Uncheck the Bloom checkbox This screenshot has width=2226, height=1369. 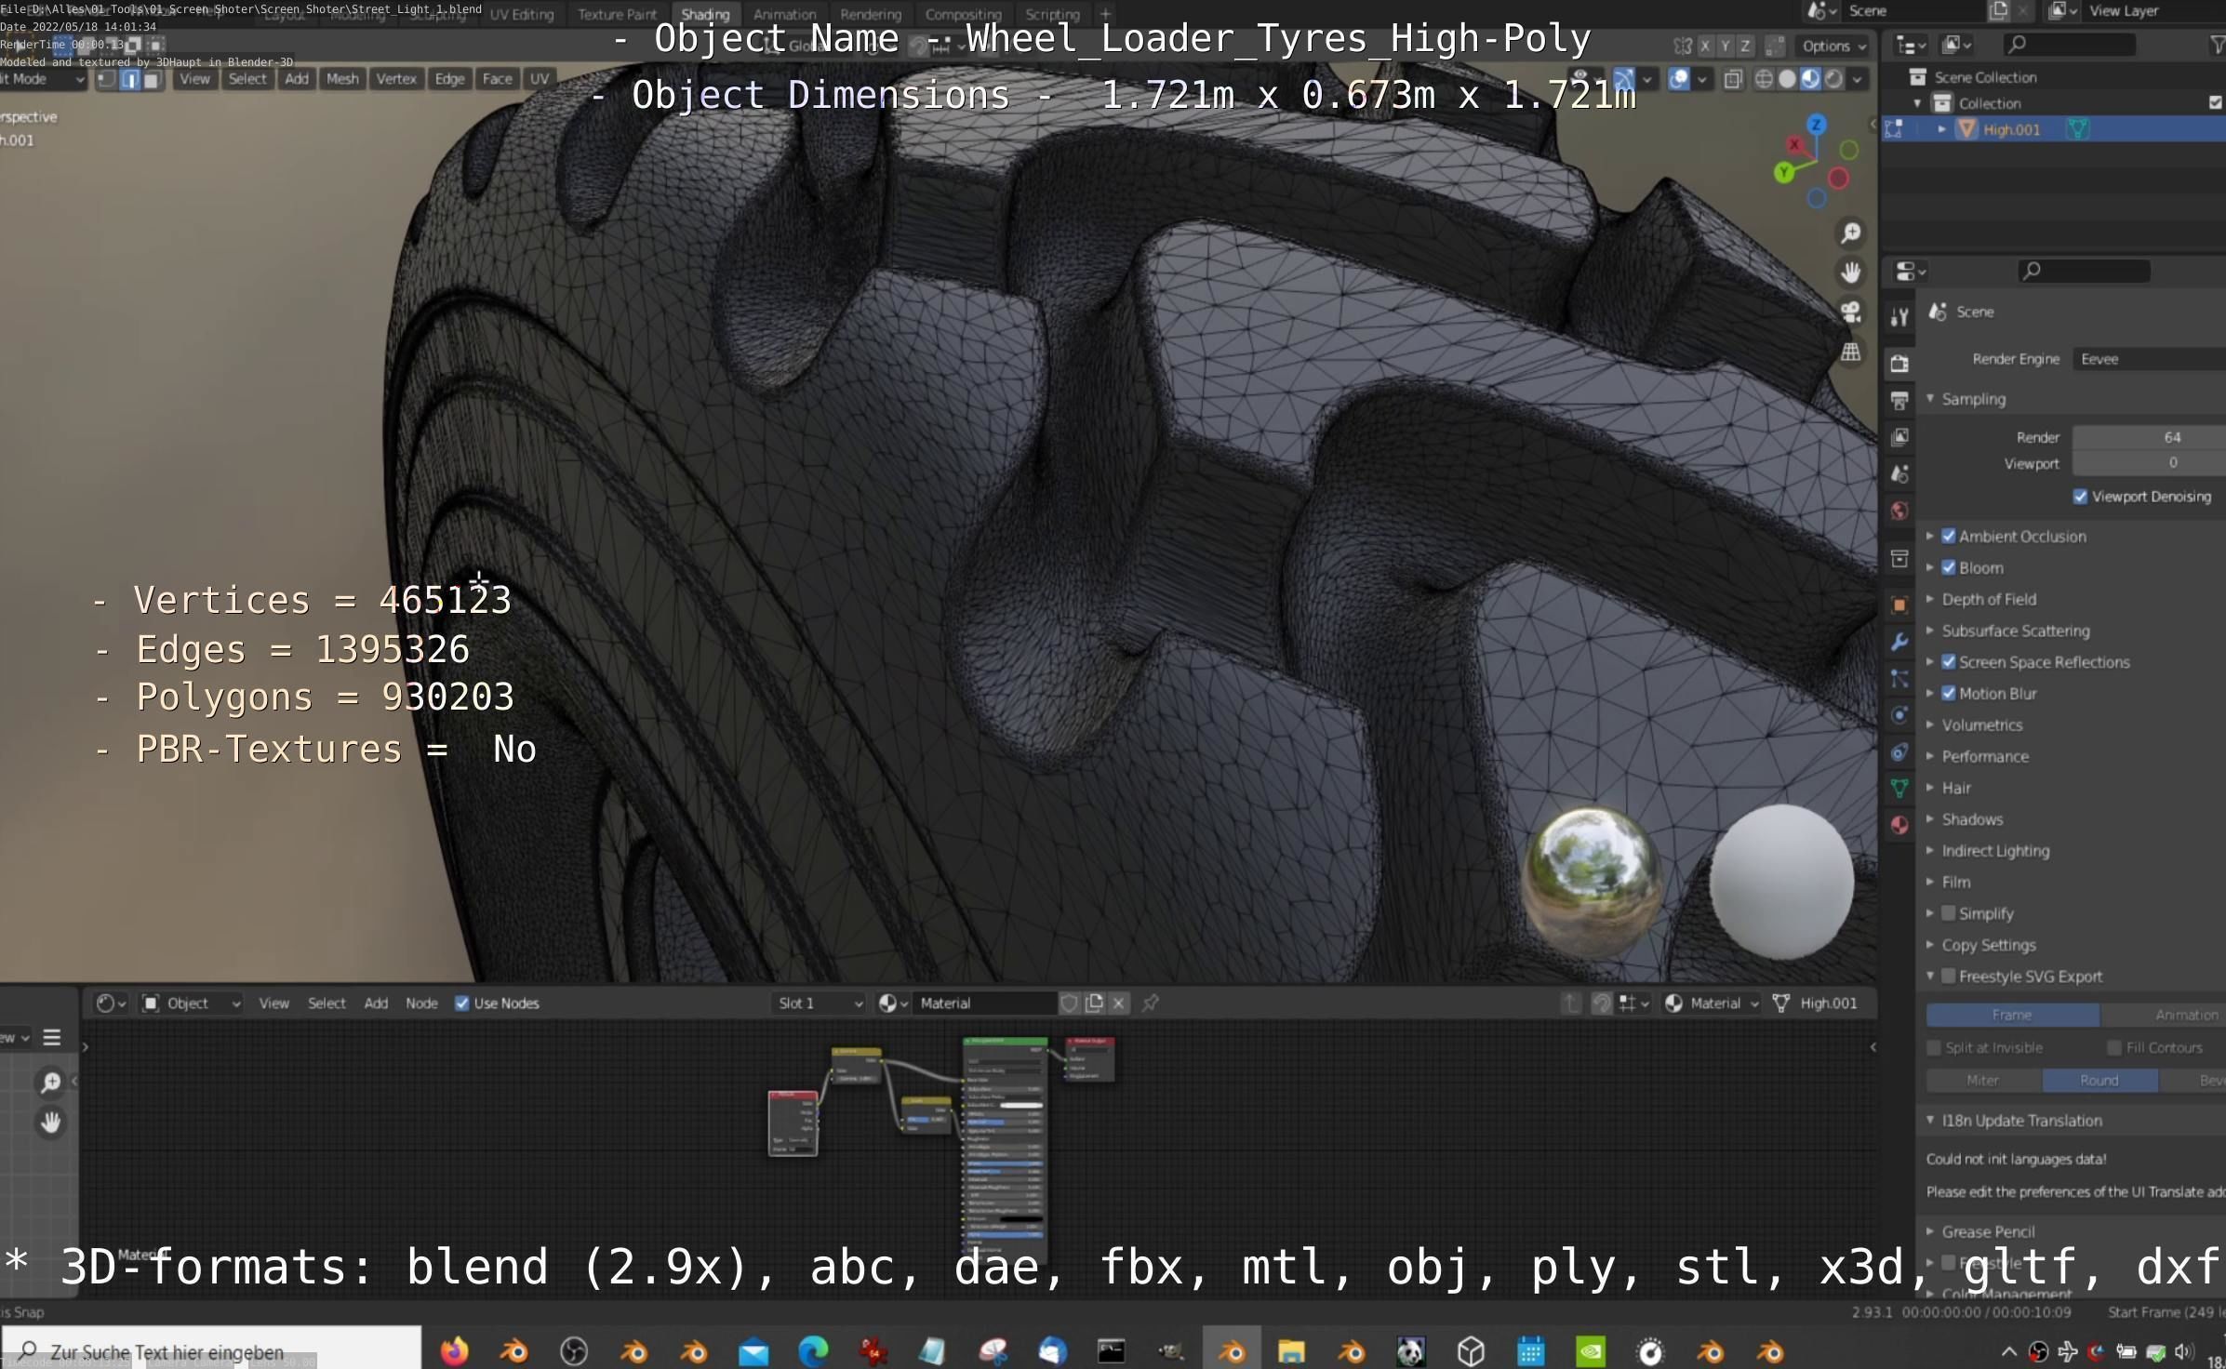coord(1949,567)
